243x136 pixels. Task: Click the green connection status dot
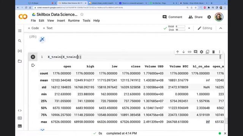[220, 133]
